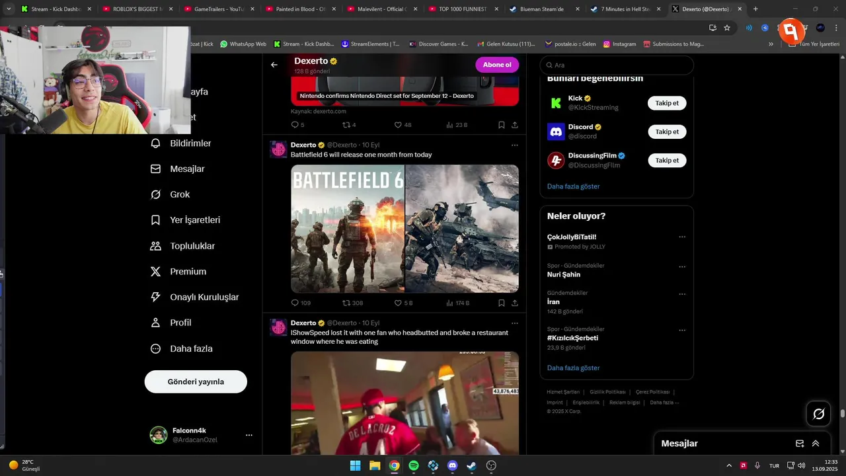
Task: Open Daha fazla göster under suggested accounts
Action: tap(573, 186)
